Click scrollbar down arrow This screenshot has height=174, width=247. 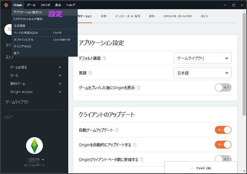[x=244, y=171]
